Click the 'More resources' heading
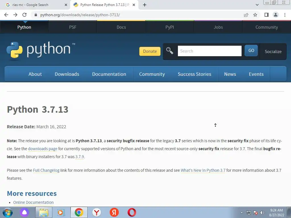The image size is (291, 218). pos(32,194)
